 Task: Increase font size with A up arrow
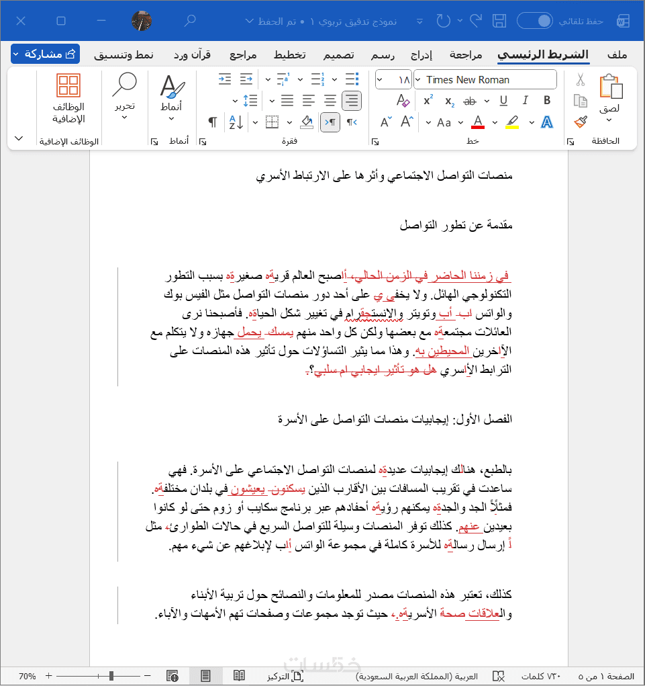coord(407,122)
